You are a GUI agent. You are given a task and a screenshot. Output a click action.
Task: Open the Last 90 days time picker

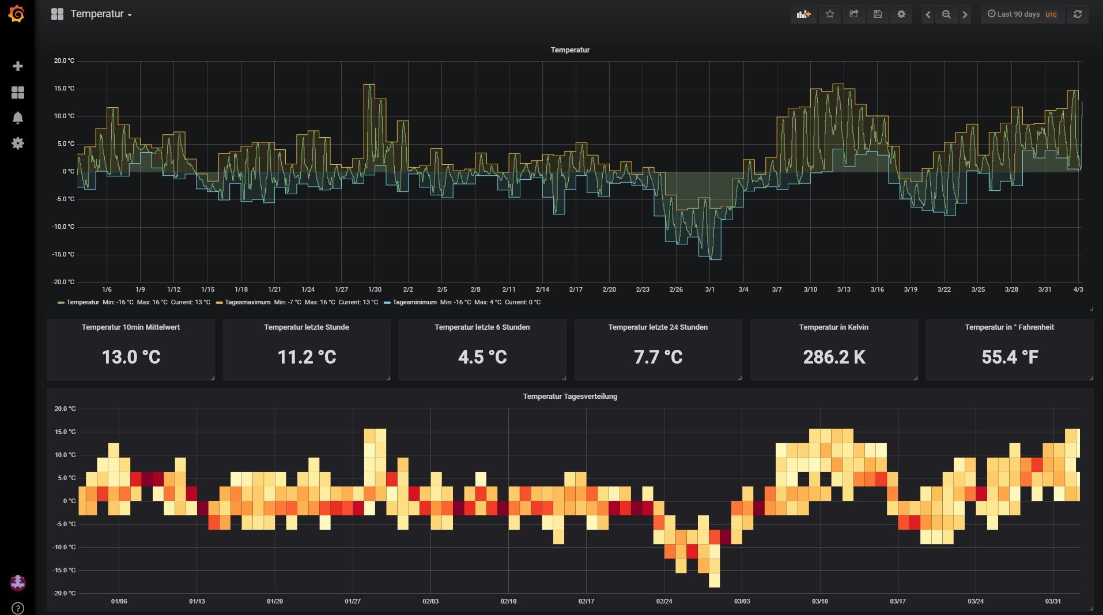1022,14
